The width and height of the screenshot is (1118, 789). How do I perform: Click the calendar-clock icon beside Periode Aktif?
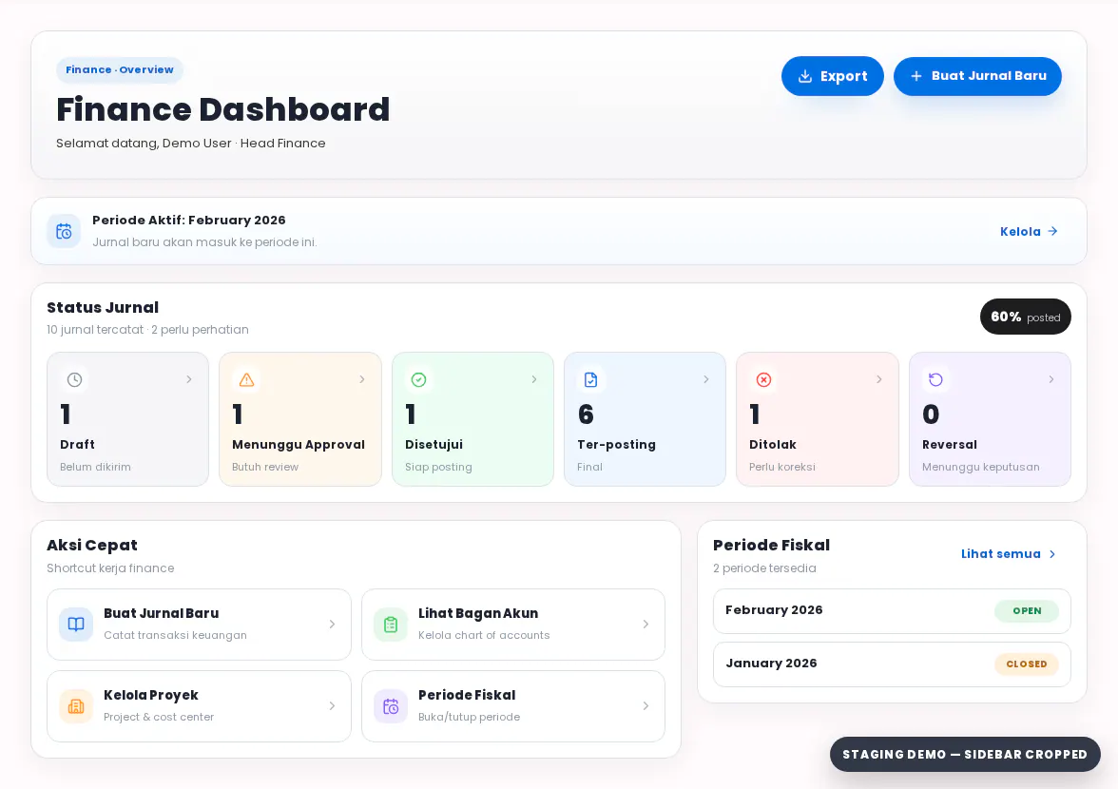coord(65,232)
